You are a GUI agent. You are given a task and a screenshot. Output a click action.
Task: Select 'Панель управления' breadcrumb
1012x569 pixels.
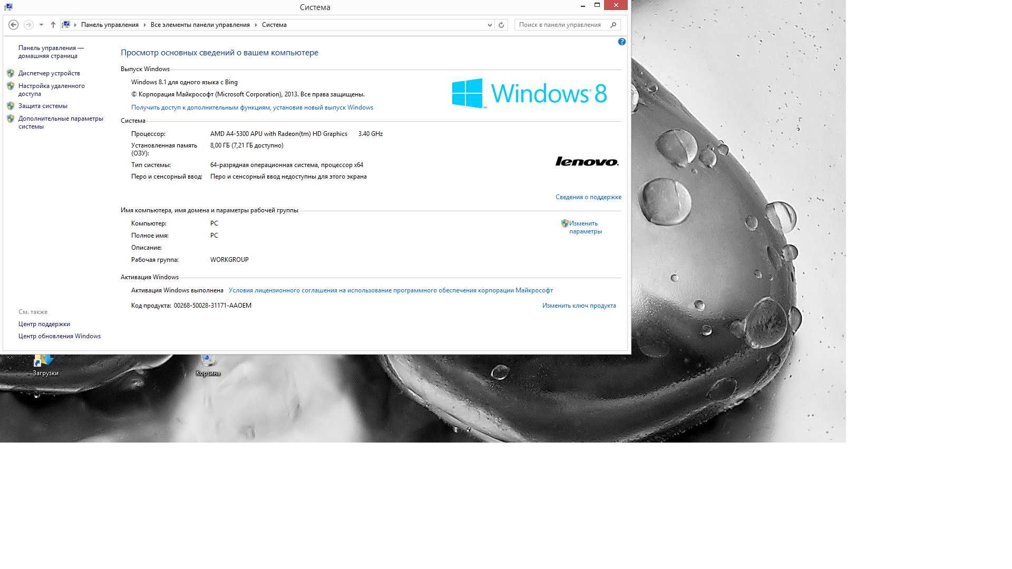(x=110, y=25)
